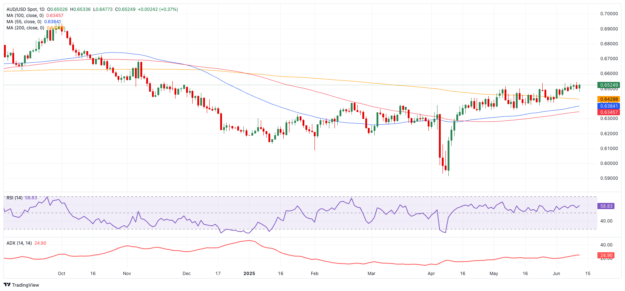Click the 2025 label on time axis
This screenshot has width=625, height=291.
click(x=249, y=274)
